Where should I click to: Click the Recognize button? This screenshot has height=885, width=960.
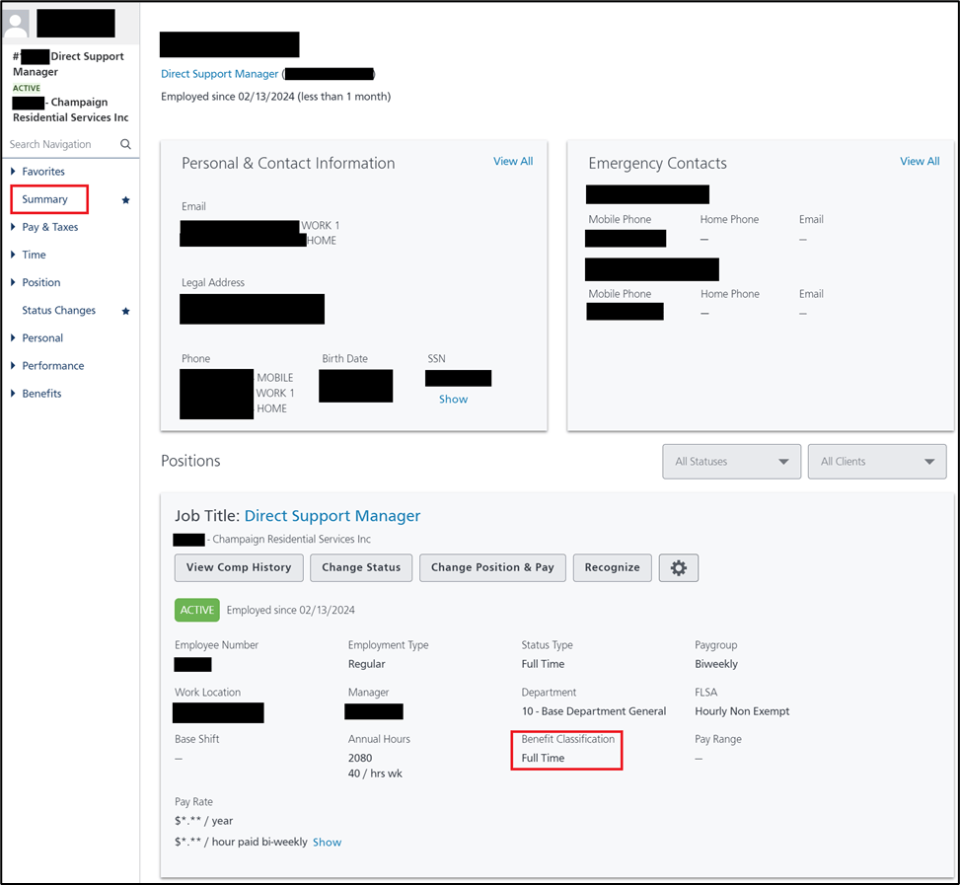[612, 567]
